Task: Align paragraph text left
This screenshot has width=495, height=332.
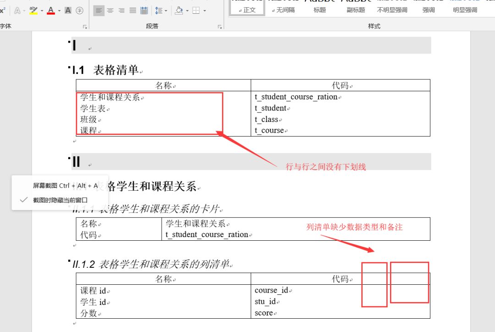Action: click(99, 11)
